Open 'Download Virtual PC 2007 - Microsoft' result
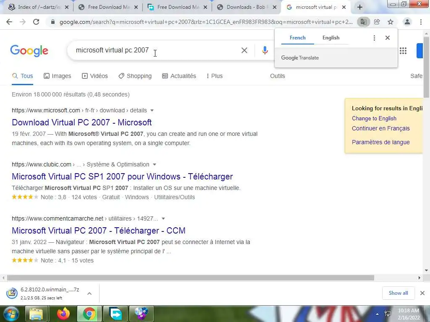Image resolution: width=430 pixels, height=322 pixels. tap(82, 122)
